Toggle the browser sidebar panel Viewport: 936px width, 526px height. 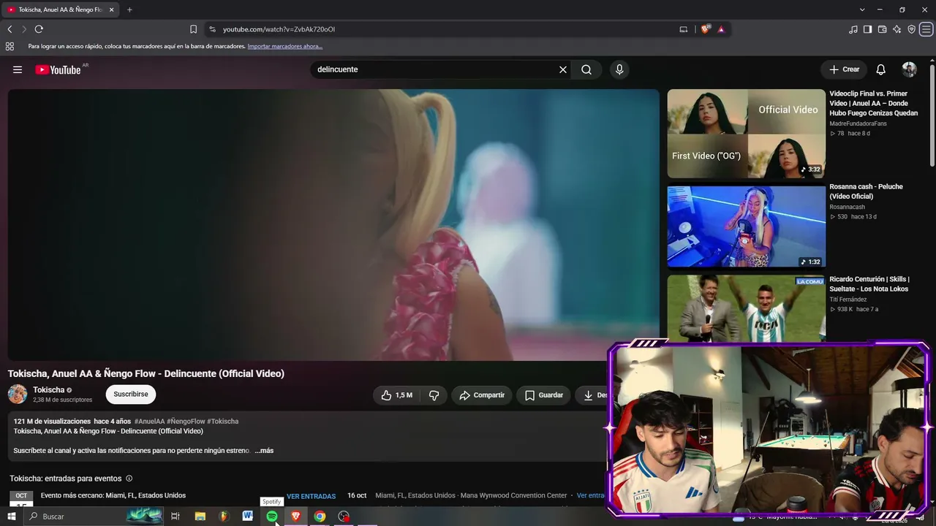[867, 29]
